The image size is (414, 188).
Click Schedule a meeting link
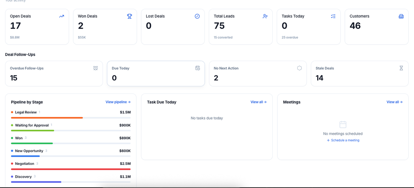click(x=343, y=140)
